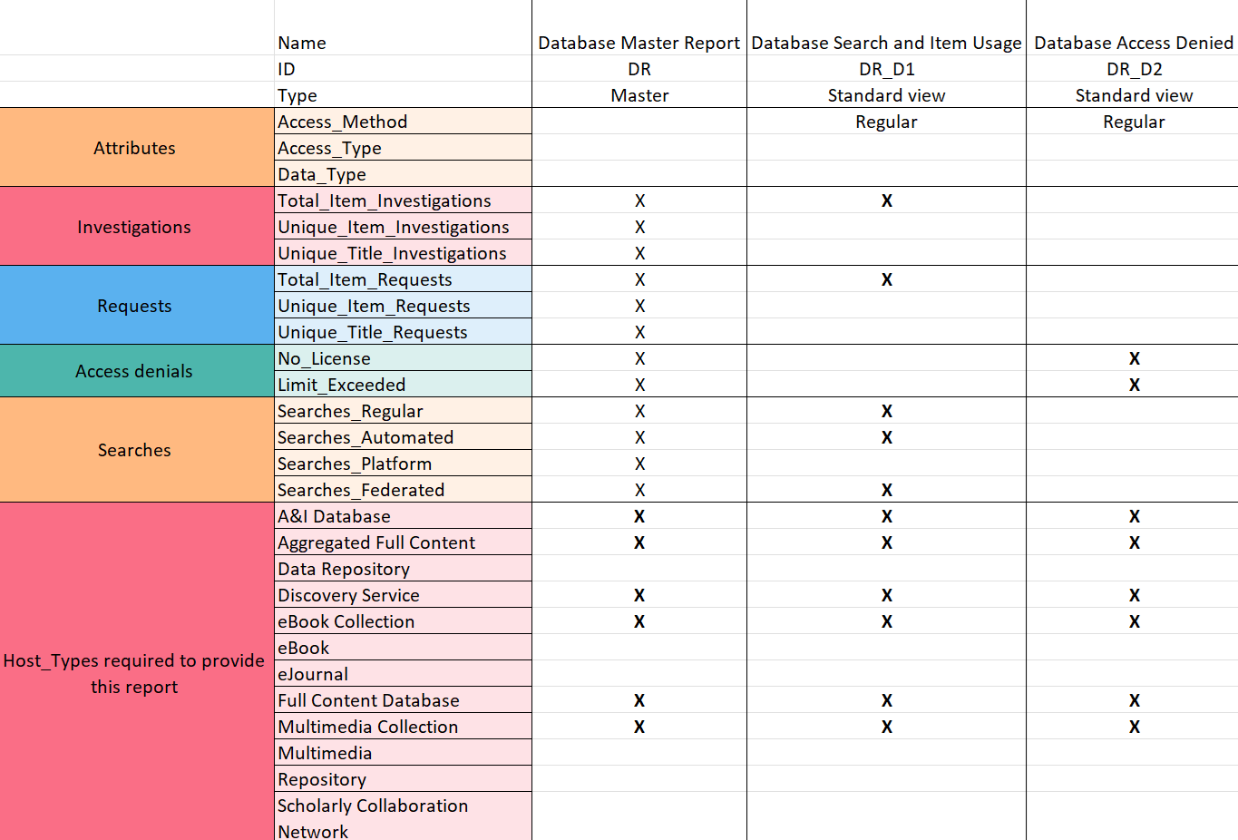This screenshot has width=1238, height=840.
Task: Click the Searches_Platform cell
Action: coord(403,464)
